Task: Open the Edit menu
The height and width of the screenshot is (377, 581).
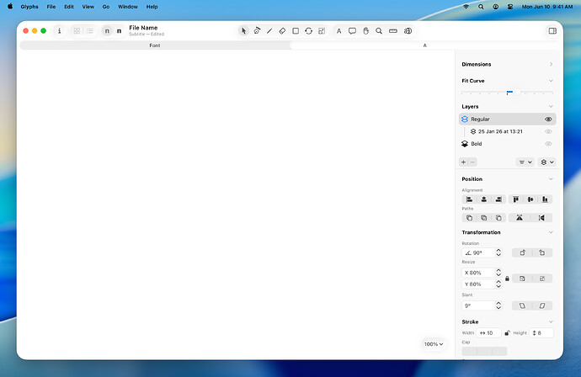Action: click(69, 7)
